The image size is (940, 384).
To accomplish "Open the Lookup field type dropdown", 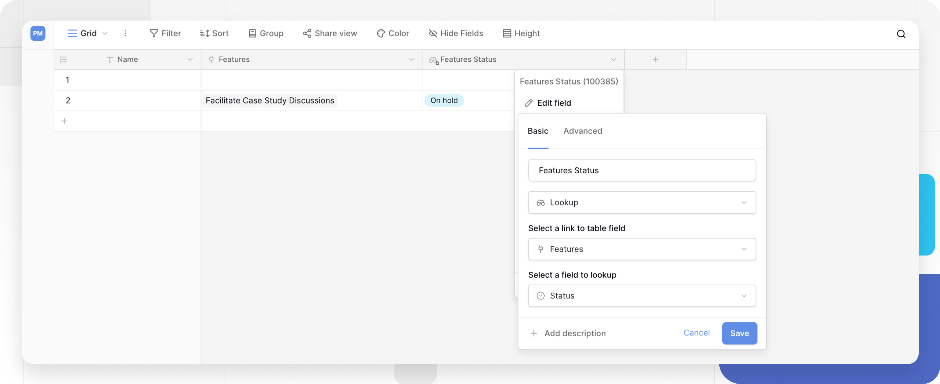I will pyautogui.click(x=641, y=203).
